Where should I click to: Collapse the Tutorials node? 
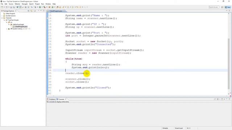click(x=2, y=18)
